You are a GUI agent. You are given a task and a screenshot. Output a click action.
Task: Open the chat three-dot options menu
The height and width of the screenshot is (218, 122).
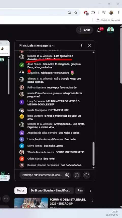pos(81,45)
